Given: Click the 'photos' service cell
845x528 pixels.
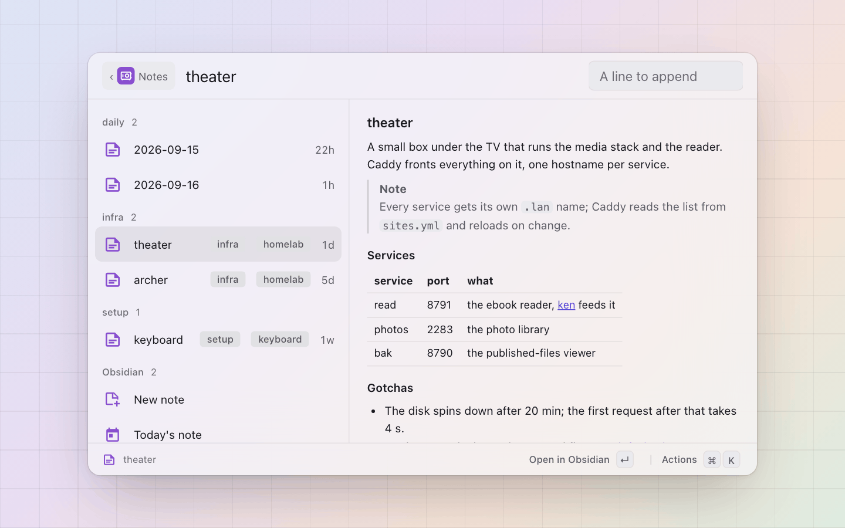Looking at the screenshot, I should [391, 330].
